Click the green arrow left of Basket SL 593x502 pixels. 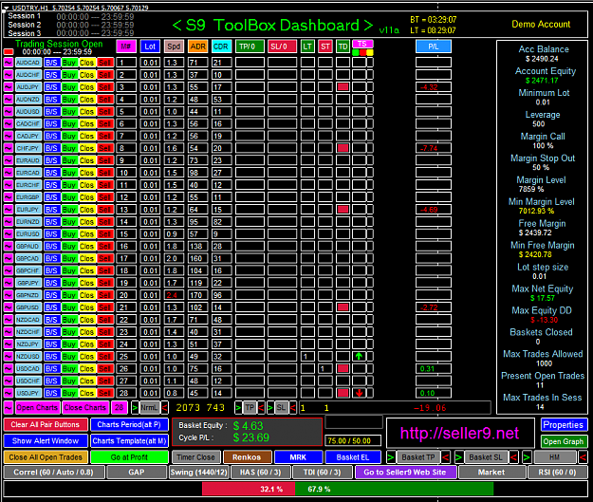(x=458, y=457)
